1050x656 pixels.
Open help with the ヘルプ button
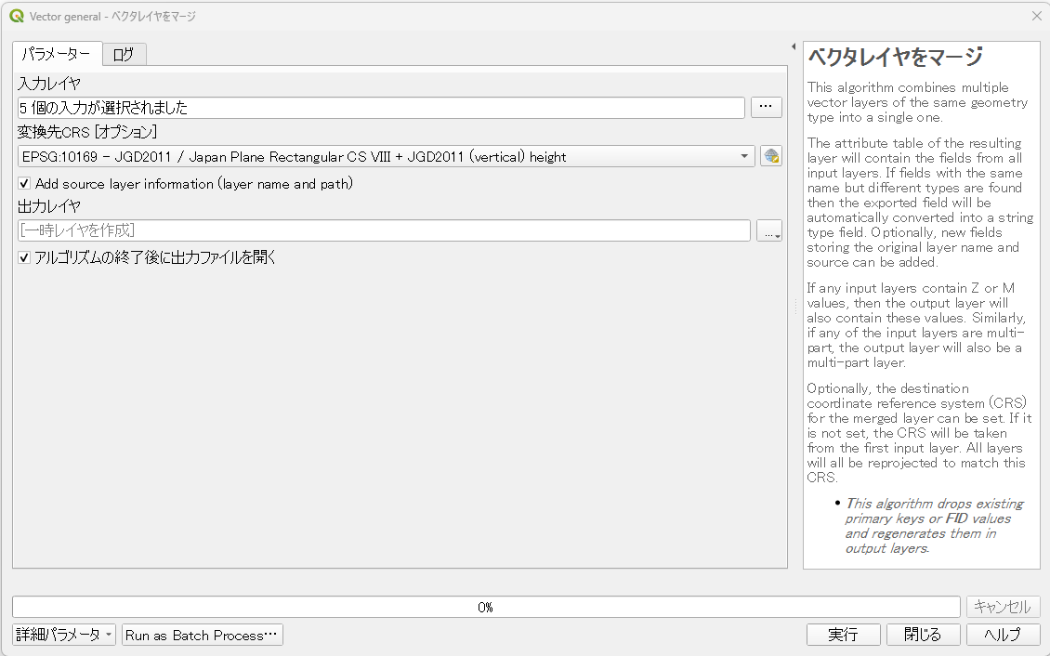(1004, 635)
